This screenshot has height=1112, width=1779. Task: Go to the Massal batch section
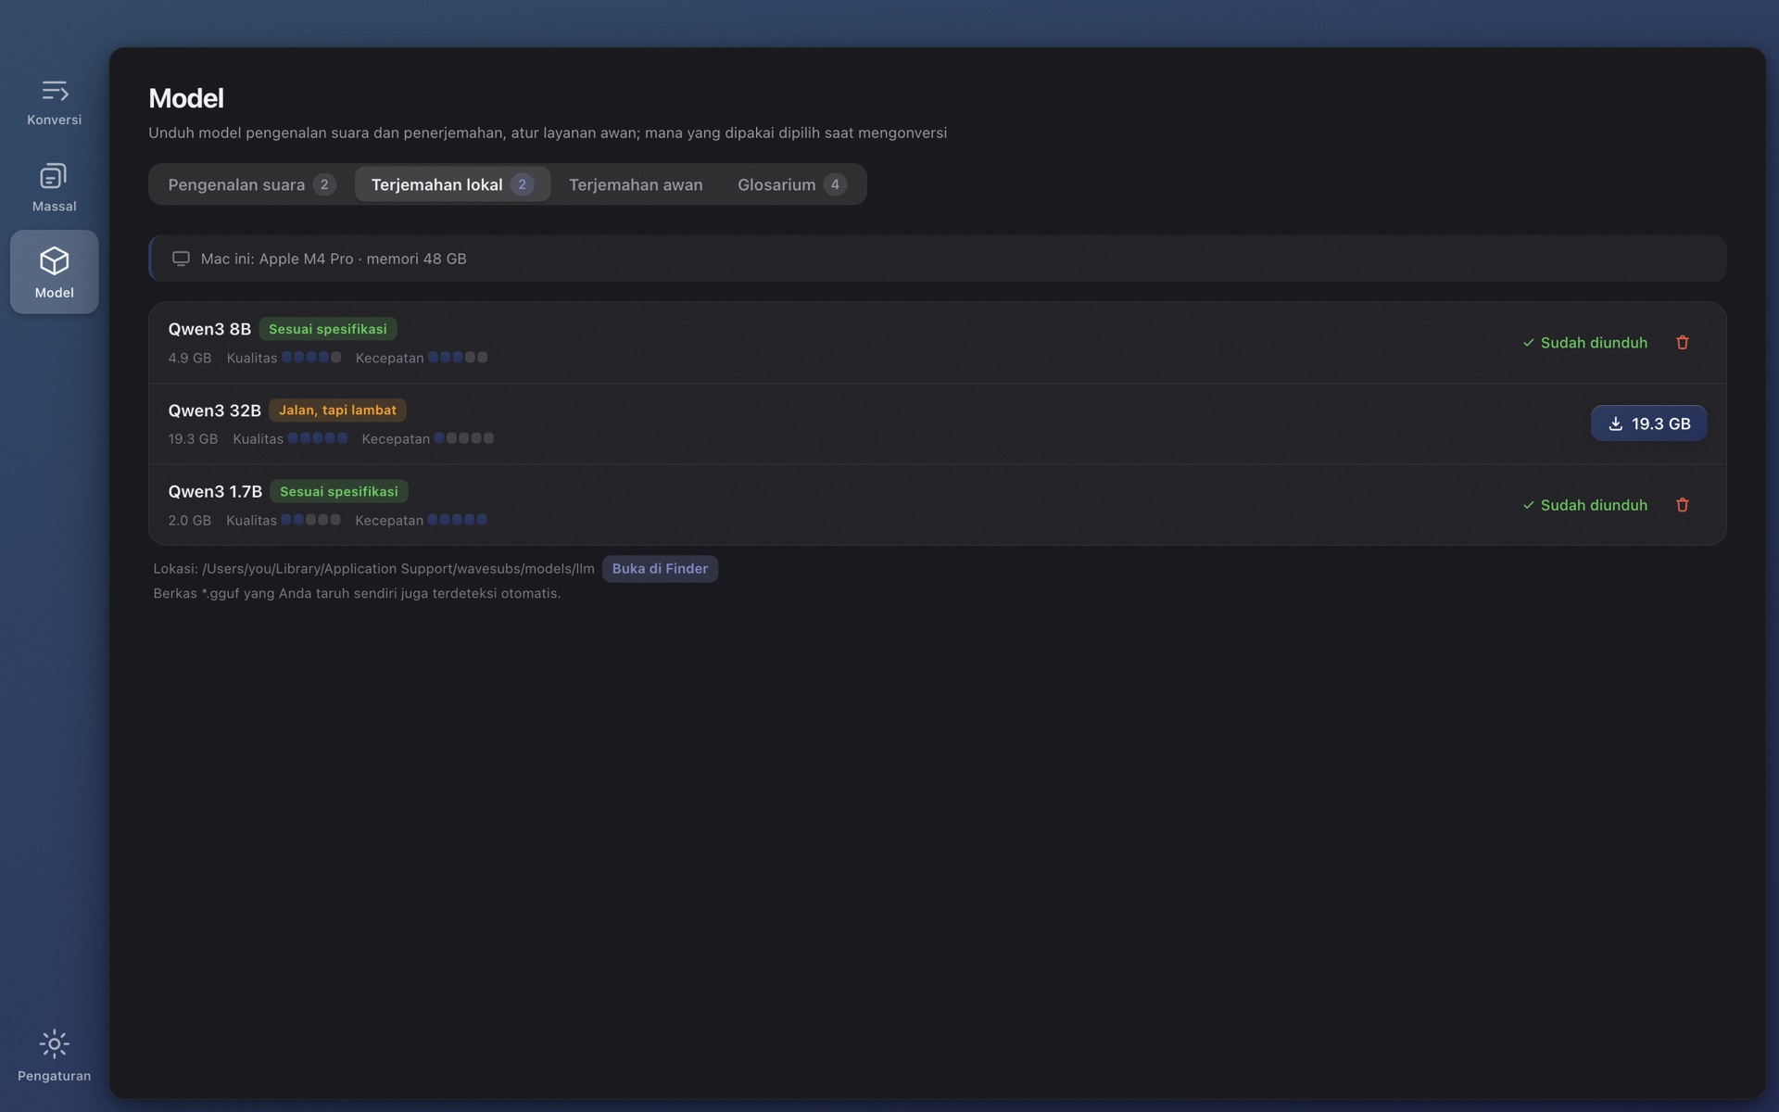(x=54, y=188)
